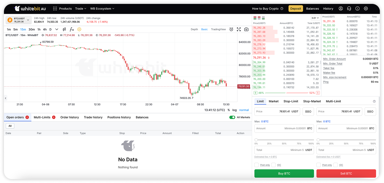Expand the Trade menu dropdown
The height and width of the screenshot is (183, 384).
click(81, 9)
